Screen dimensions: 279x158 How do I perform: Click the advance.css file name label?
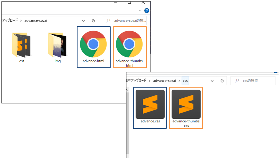coord(150,121)
